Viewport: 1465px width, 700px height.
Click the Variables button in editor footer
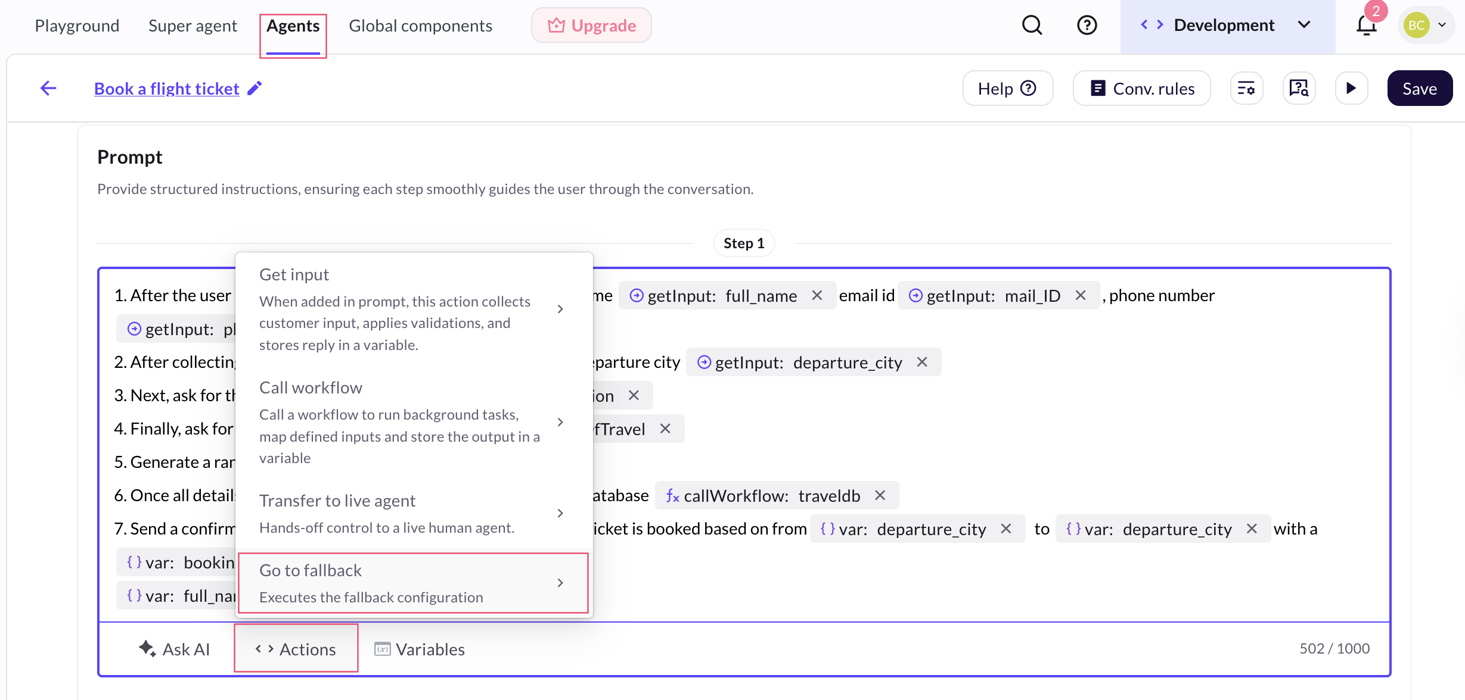coord(420,649)
